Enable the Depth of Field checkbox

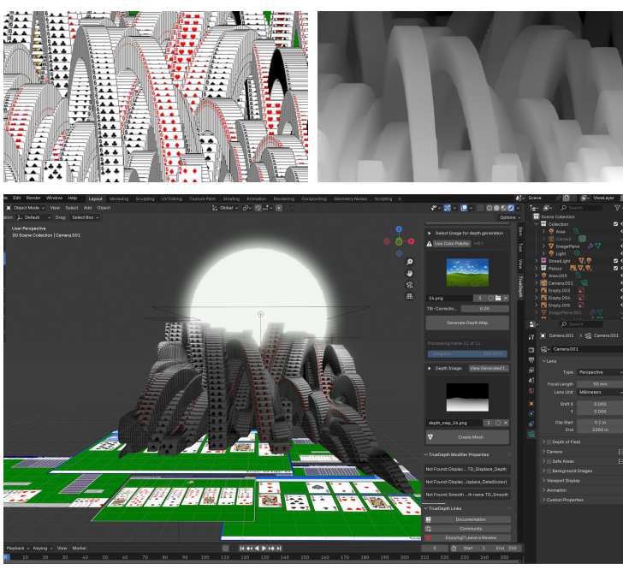click(x=549, y=442)
